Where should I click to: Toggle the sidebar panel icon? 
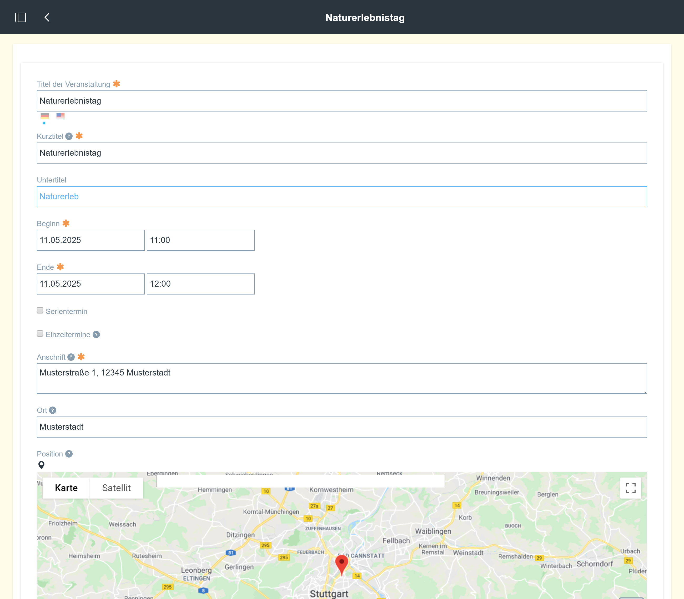[21, 17]
